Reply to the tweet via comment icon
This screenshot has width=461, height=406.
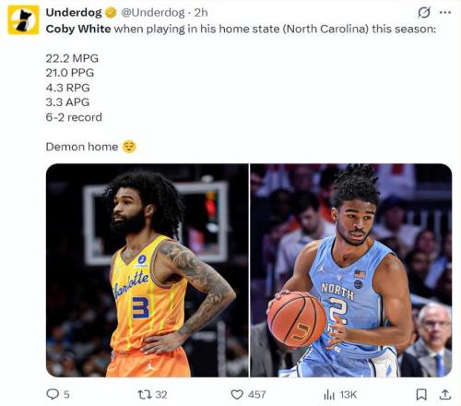pos(53,394)
